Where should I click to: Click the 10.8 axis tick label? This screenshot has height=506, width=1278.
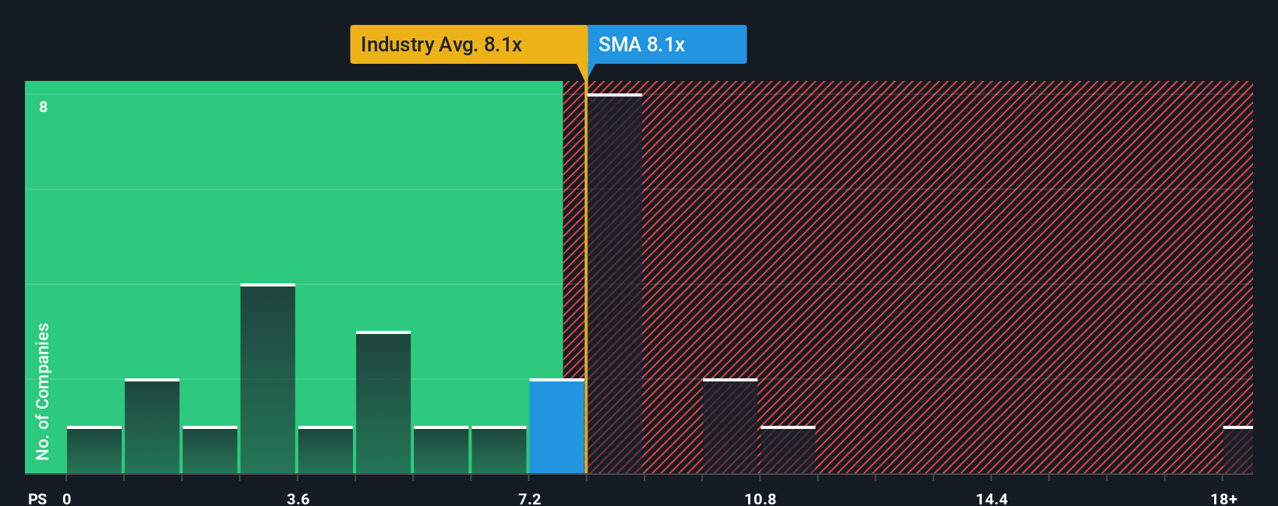coord(761,498)
